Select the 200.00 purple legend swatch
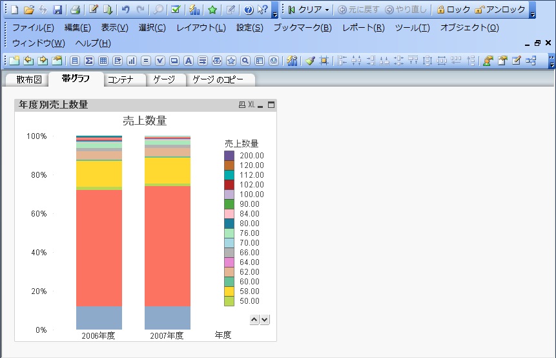Image resolution: width=556 pixels, height=358 pixels. click(229, 155)
